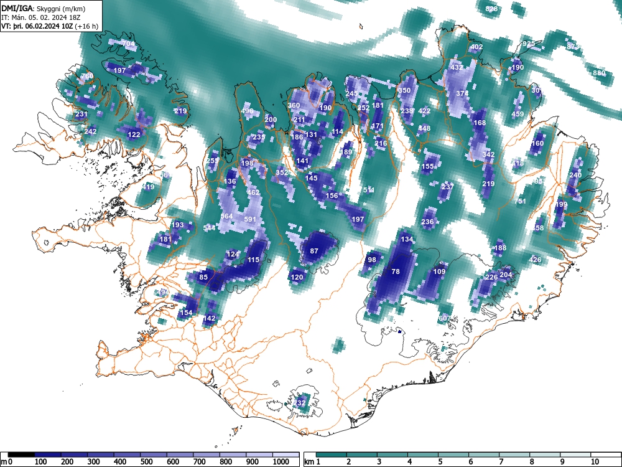Click the km legend swatch between 5 and 6
The image size is (622, 467).
(x=453, y=455)
